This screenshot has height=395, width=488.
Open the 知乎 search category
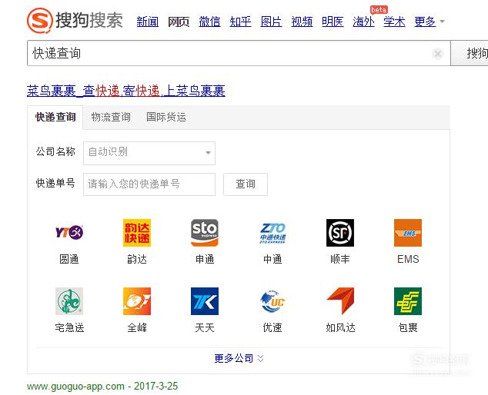(x=240, y=22)
